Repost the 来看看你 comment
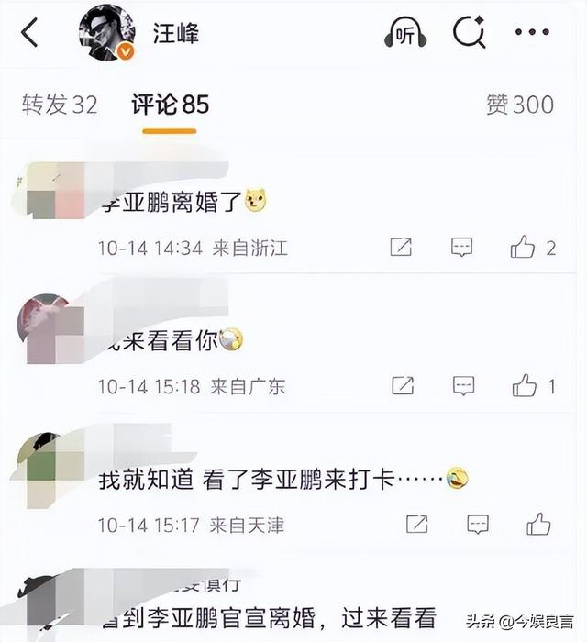587x642 pixels. pyautogui.click(x=403, y=385)
